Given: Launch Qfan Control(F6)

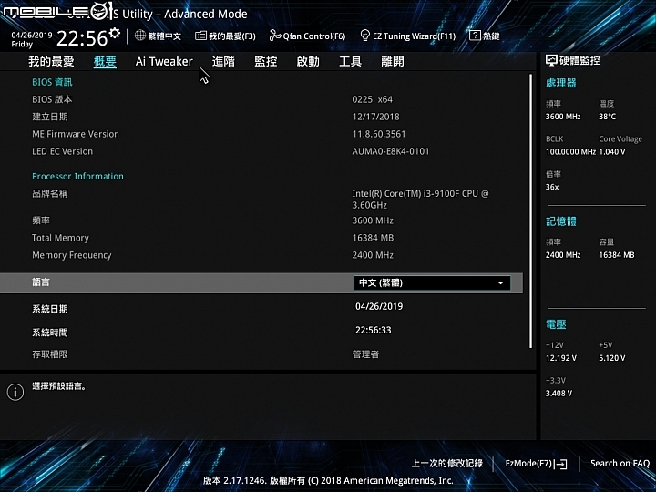Looking at the screenshot, I should tap(308, 36).
